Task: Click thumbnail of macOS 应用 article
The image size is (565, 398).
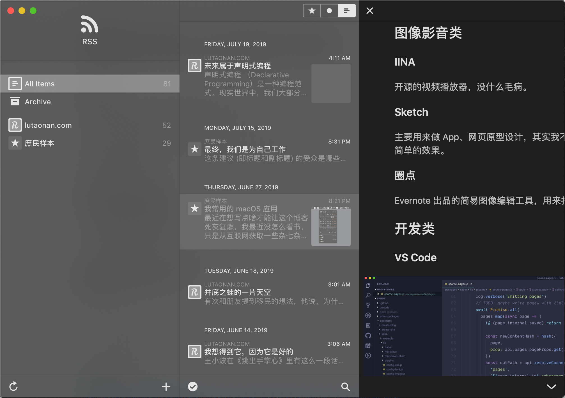Action: pyautogui.click(x=331, y=226)
